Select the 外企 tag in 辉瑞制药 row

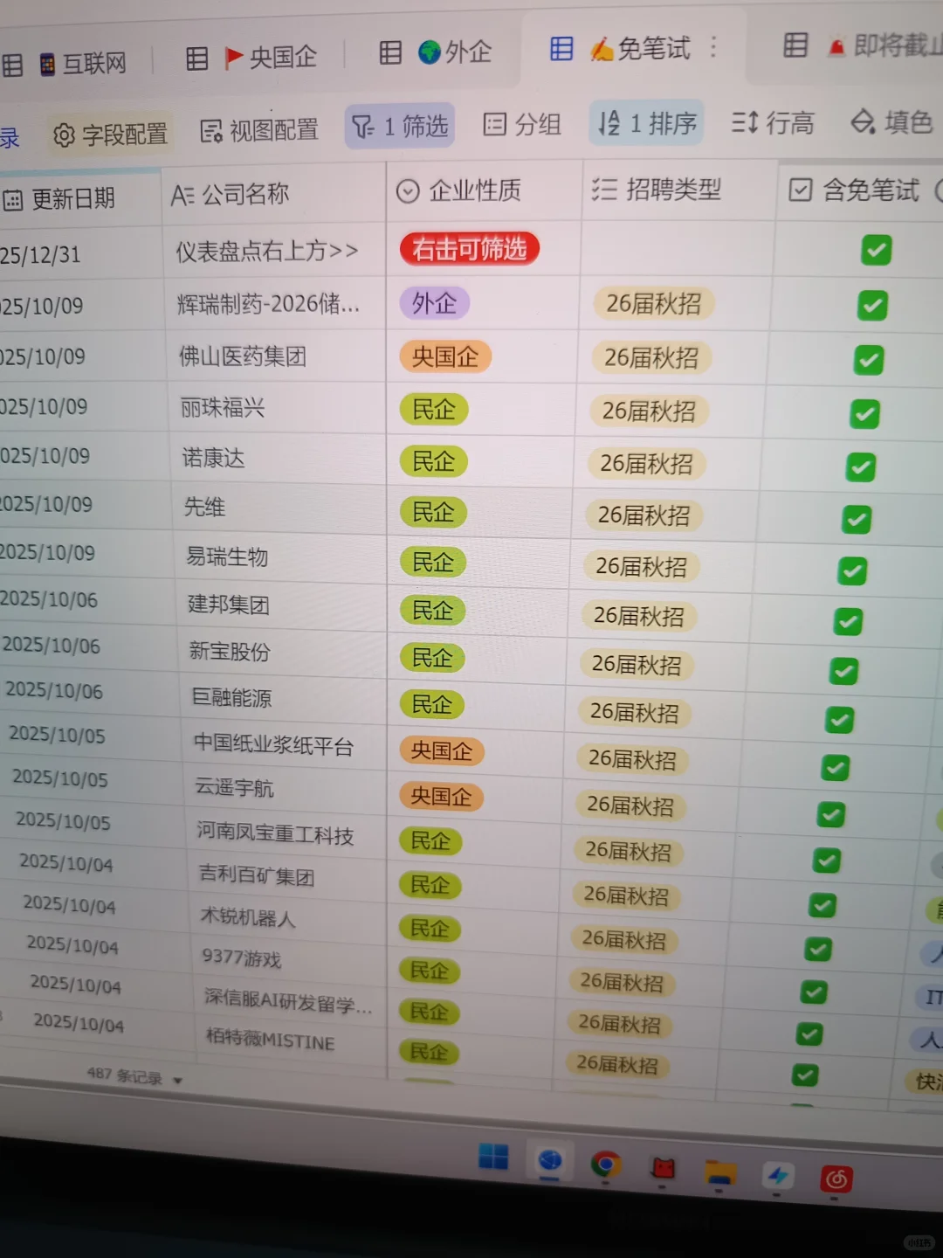point(435,303)
